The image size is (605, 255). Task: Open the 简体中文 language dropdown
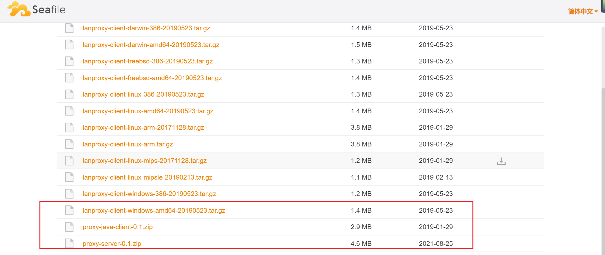point(582,11)
